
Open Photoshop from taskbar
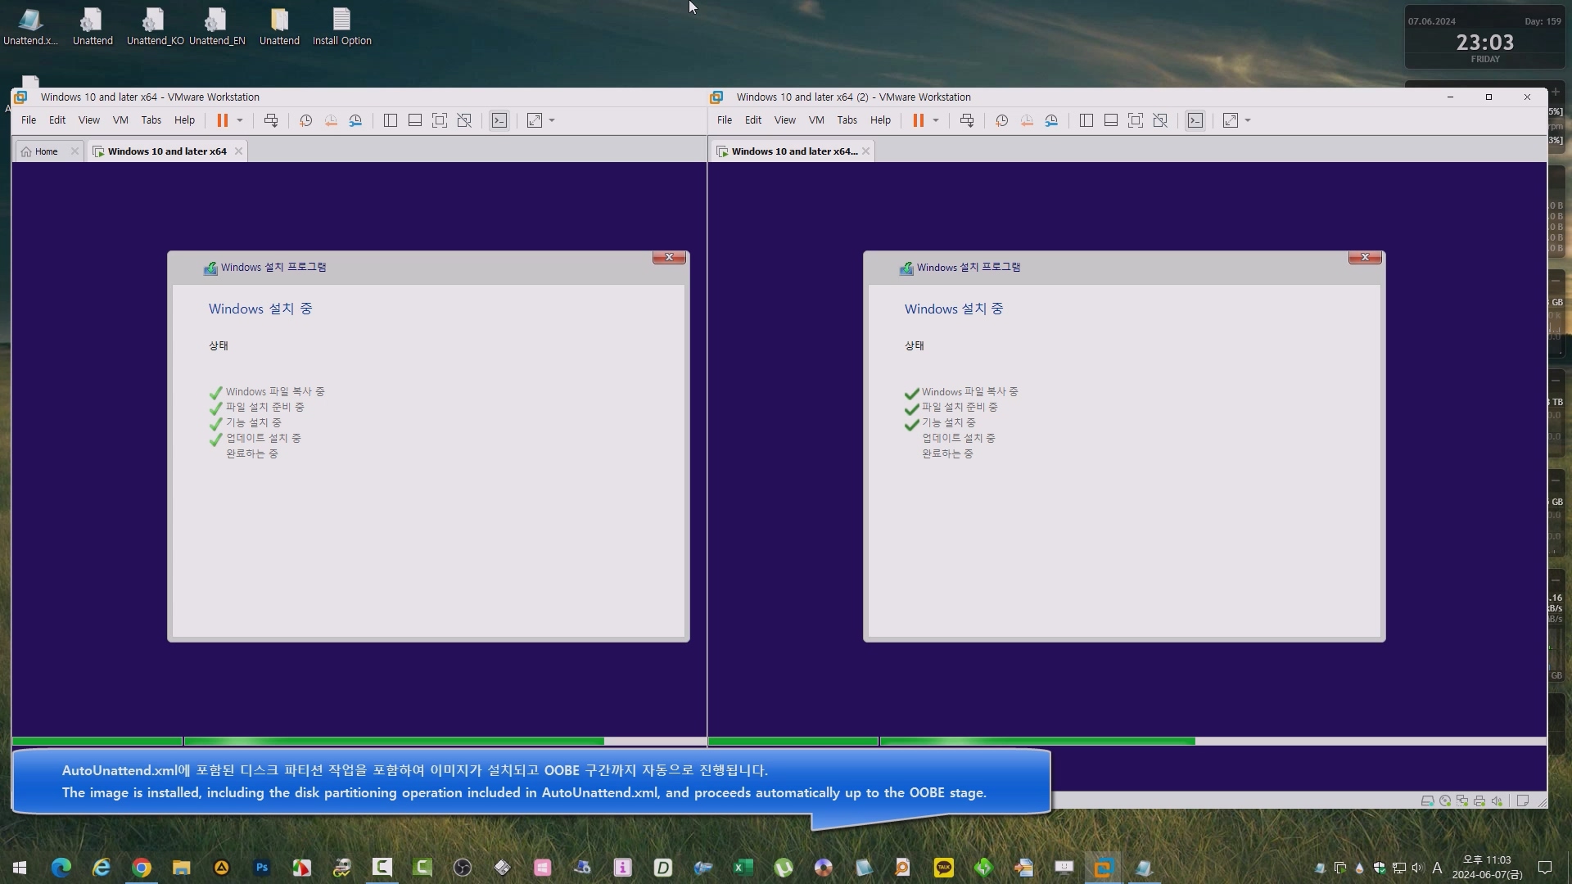coord(262,868)
